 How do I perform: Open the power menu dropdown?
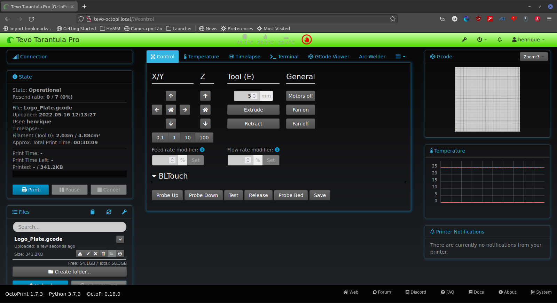click(x=482, y=40)
